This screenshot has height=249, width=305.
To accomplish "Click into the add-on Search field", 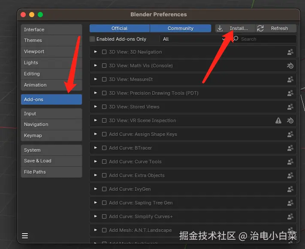I will click(263, 39).
